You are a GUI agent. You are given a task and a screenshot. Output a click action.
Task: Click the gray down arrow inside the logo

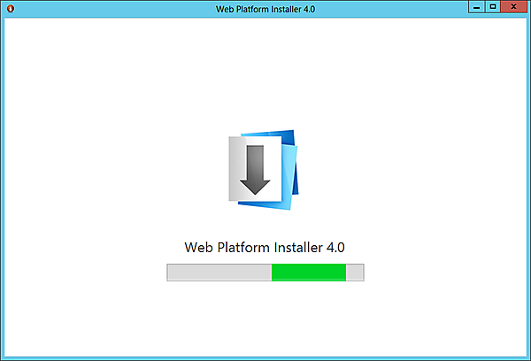[x=255, y=170]
